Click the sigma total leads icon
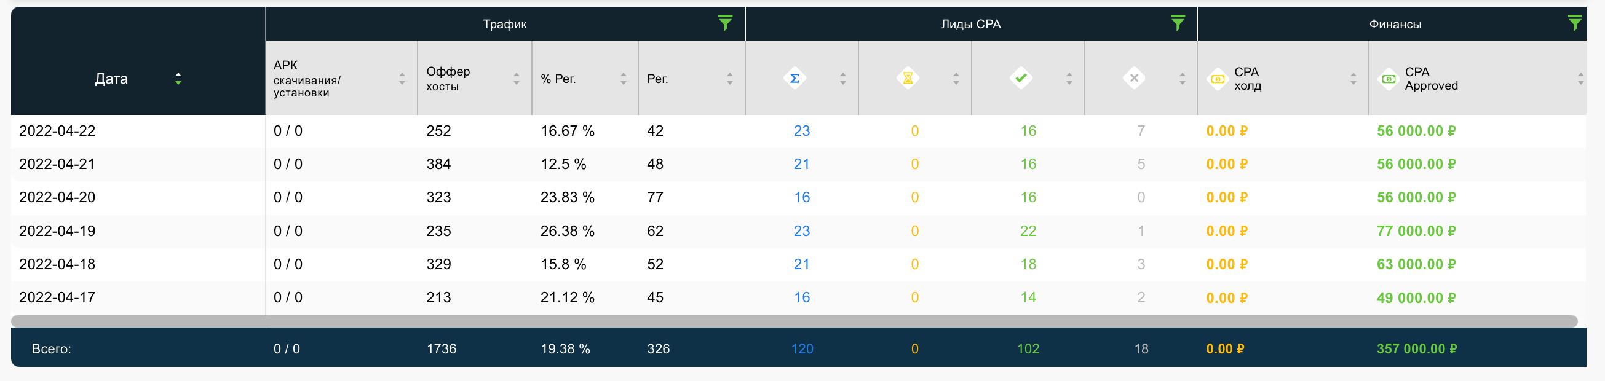 click(795, 79)
